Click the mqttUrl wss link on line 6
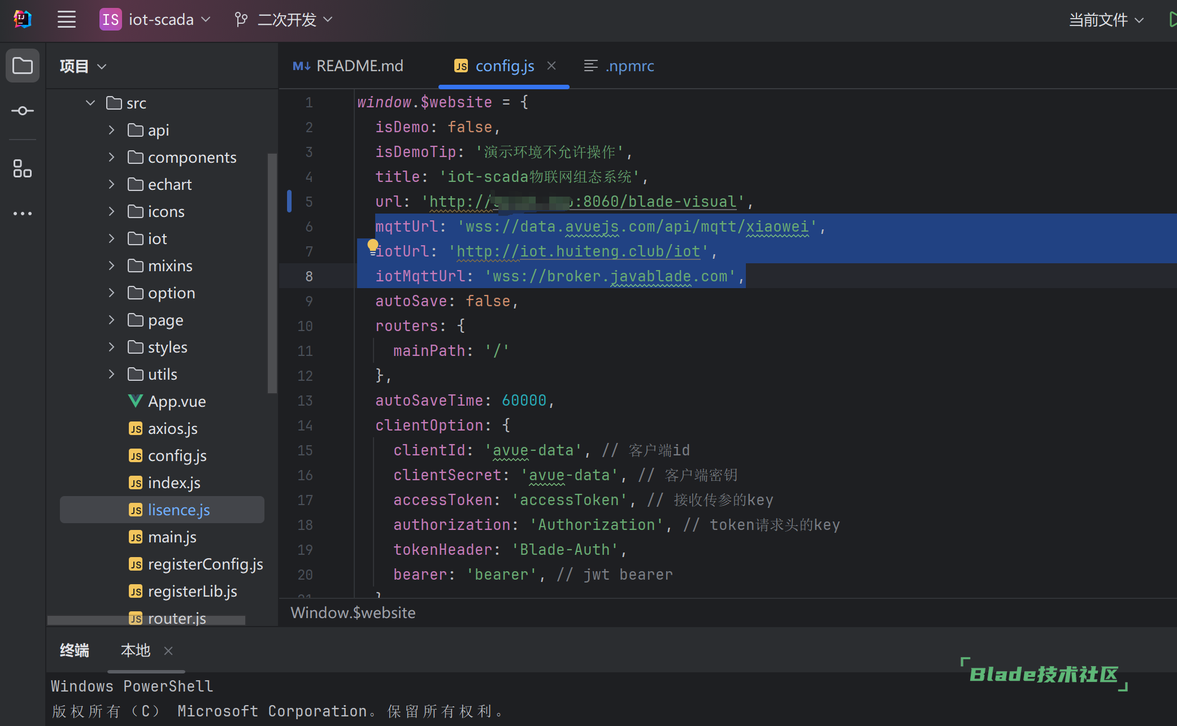The width and height of the screenshot is (1177, 726). [637, 227]
